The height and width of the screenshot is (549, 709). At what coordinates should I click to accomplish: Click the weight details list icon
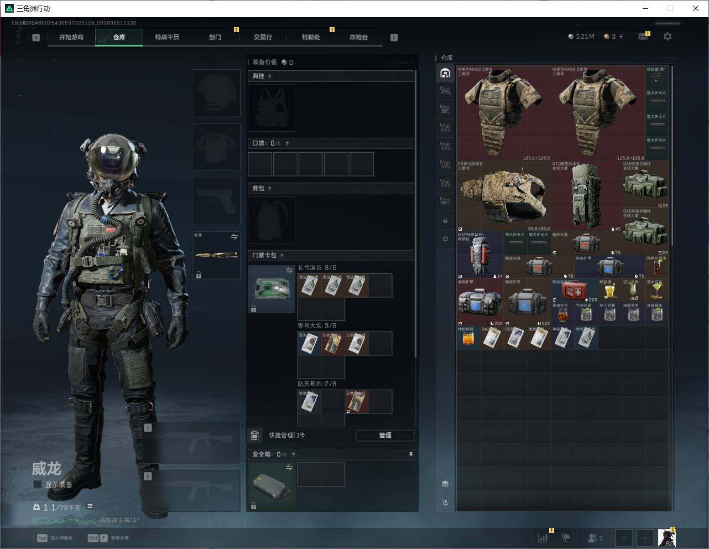tap(90, 506)
